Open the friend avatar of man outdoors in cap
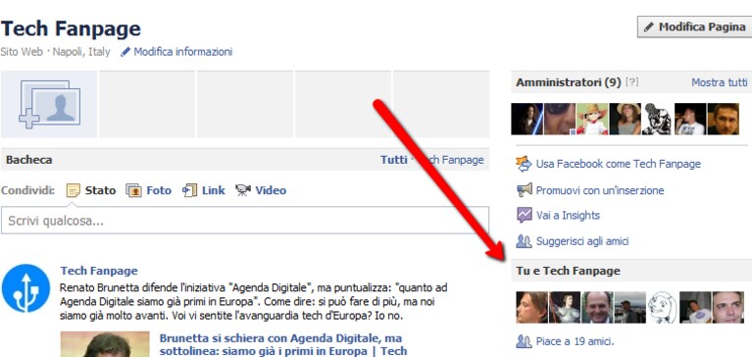The height and width of the screenshot is (357, 752). tap(629, 307)
